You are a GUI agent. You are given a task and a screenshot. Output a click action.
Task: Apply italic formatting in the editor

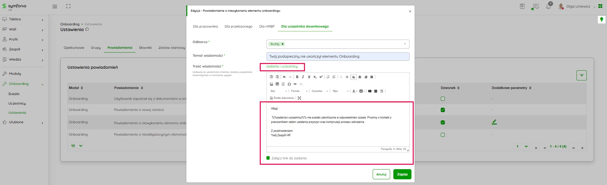[x=303, y=77]
